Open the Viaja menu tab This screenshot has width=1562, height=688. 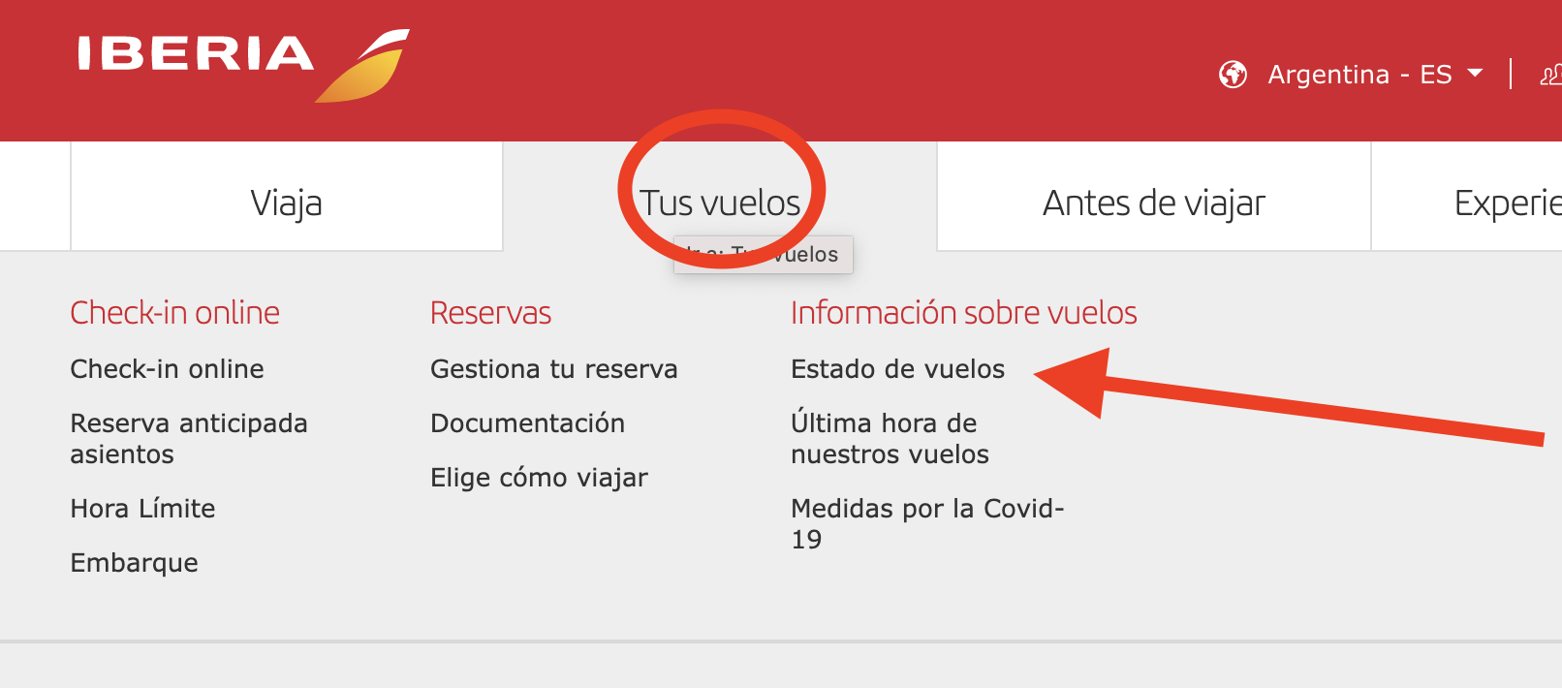287,197
